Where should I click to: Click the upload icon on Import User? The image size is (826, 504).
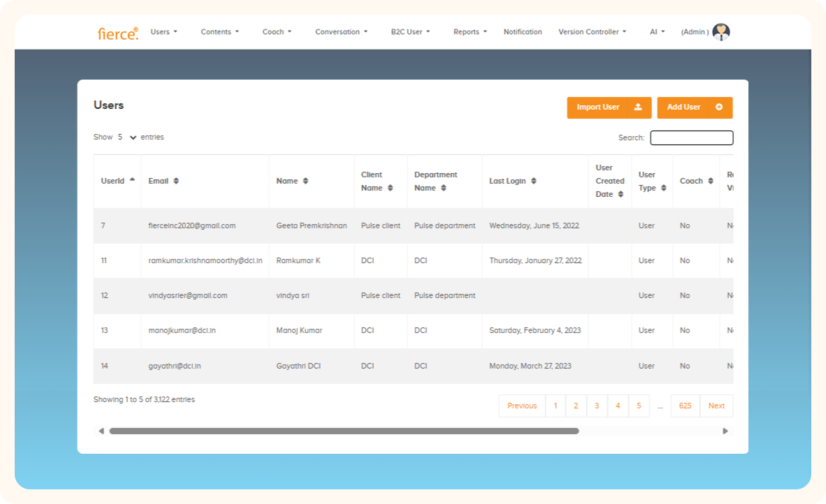click(x=639, y=108)
